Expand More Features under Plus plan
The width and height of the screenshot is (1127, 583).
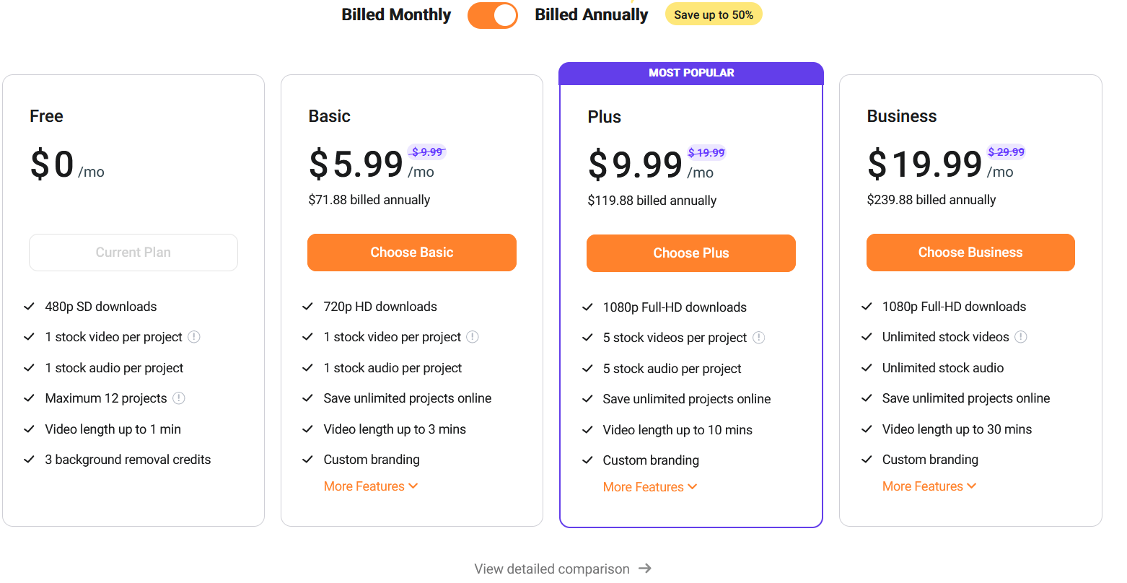(x=650, y=487)
